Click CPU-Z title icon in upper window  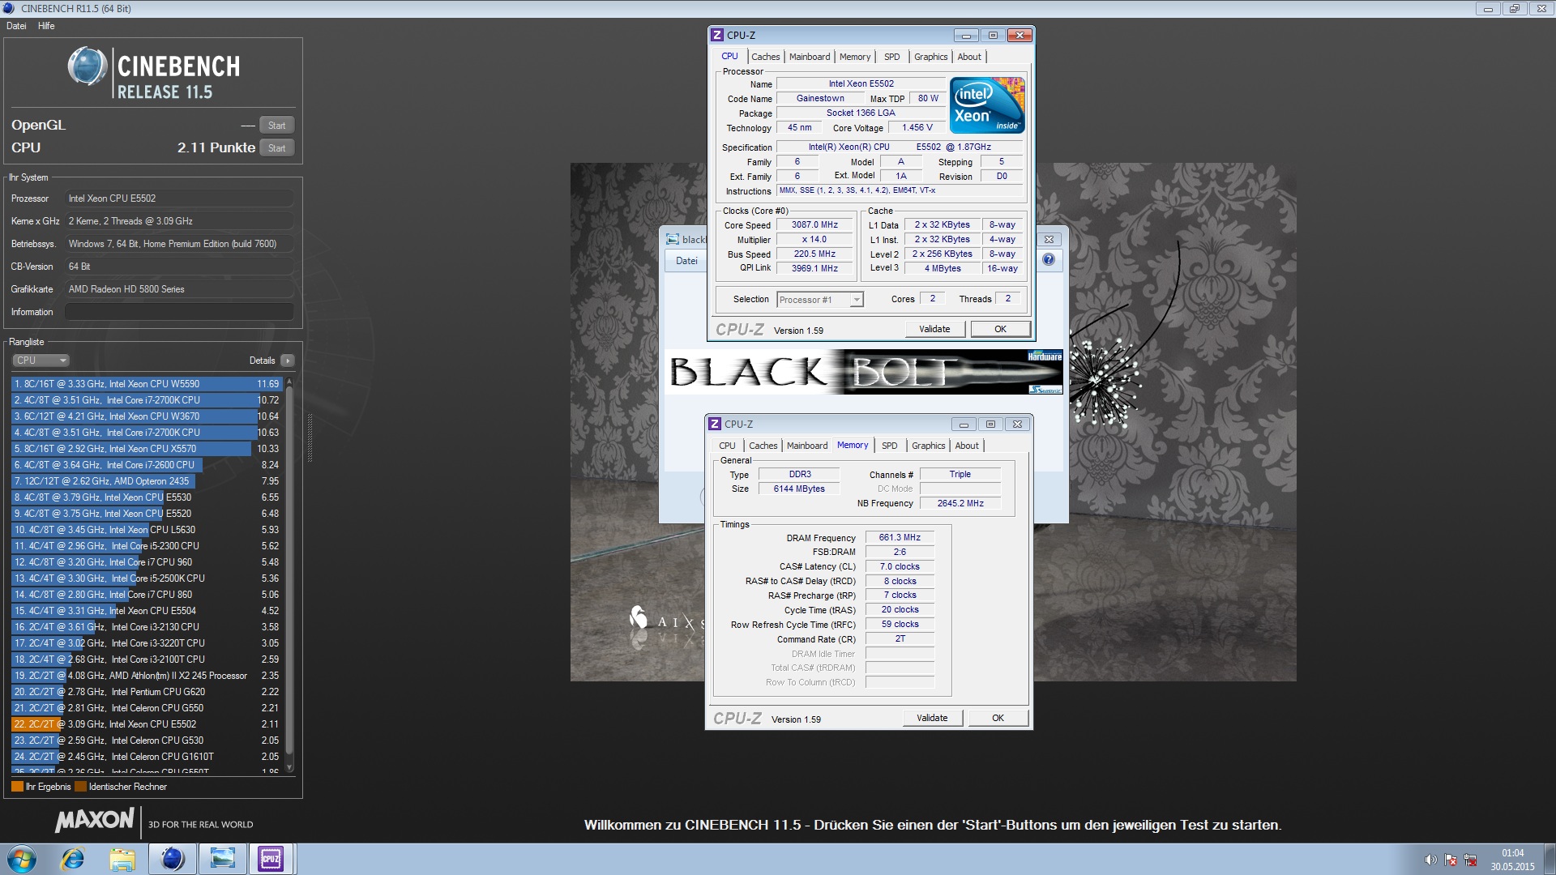pyautogui.click(x=717, y=35)
